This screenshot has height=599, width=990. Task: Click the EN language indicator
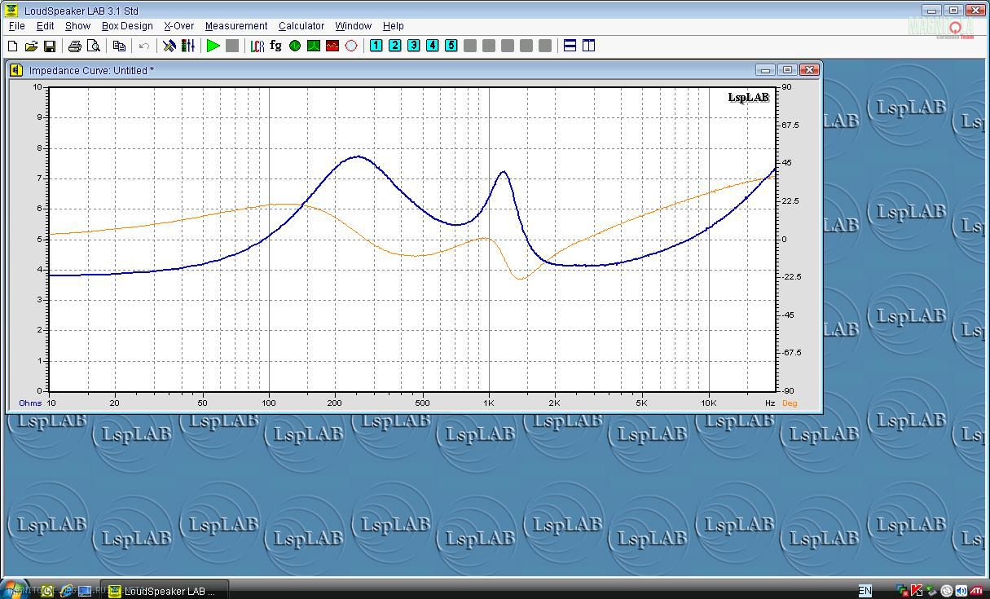coord(865,591)
